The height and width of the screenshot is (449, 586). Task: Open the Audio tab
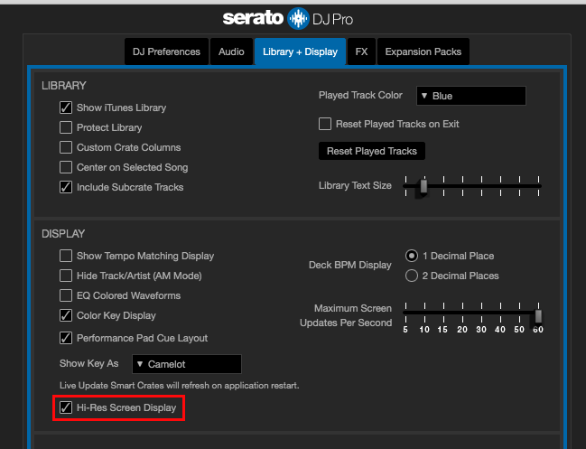pyautogui.click(x=231, y=52)
